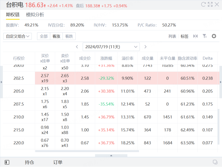The width and height of the screenshot is (222, 167).
Task: Click ask price 2.20 x4
Action: coord(65,91)
